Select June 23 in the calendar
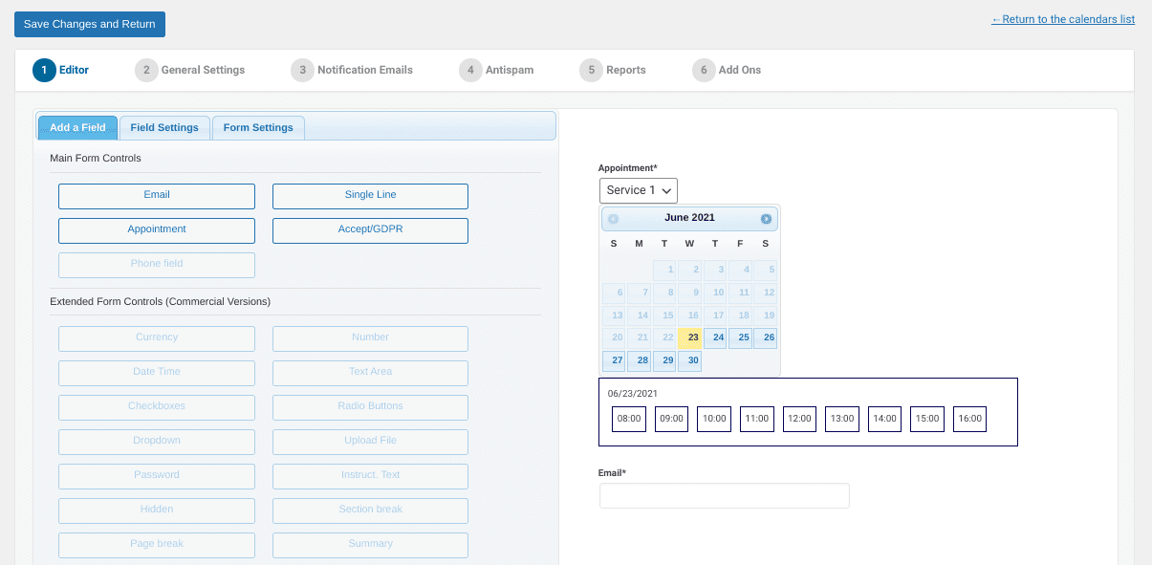This screenshot has width=1152, height=565. pyautogui.click(x=690, y=338)
